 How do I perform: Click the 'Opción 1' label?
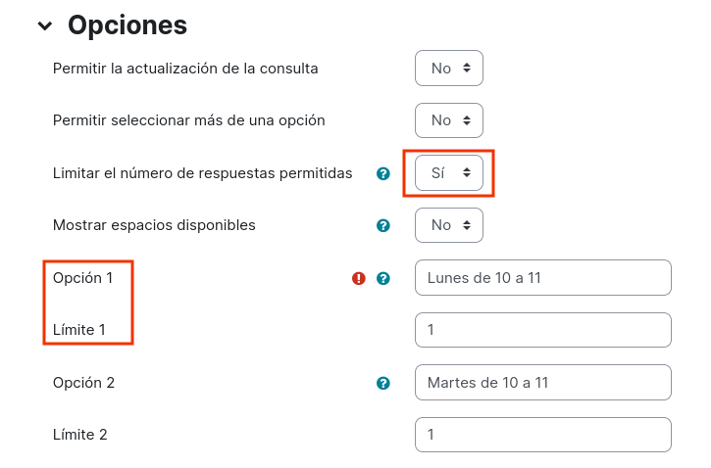coord(82,278)
